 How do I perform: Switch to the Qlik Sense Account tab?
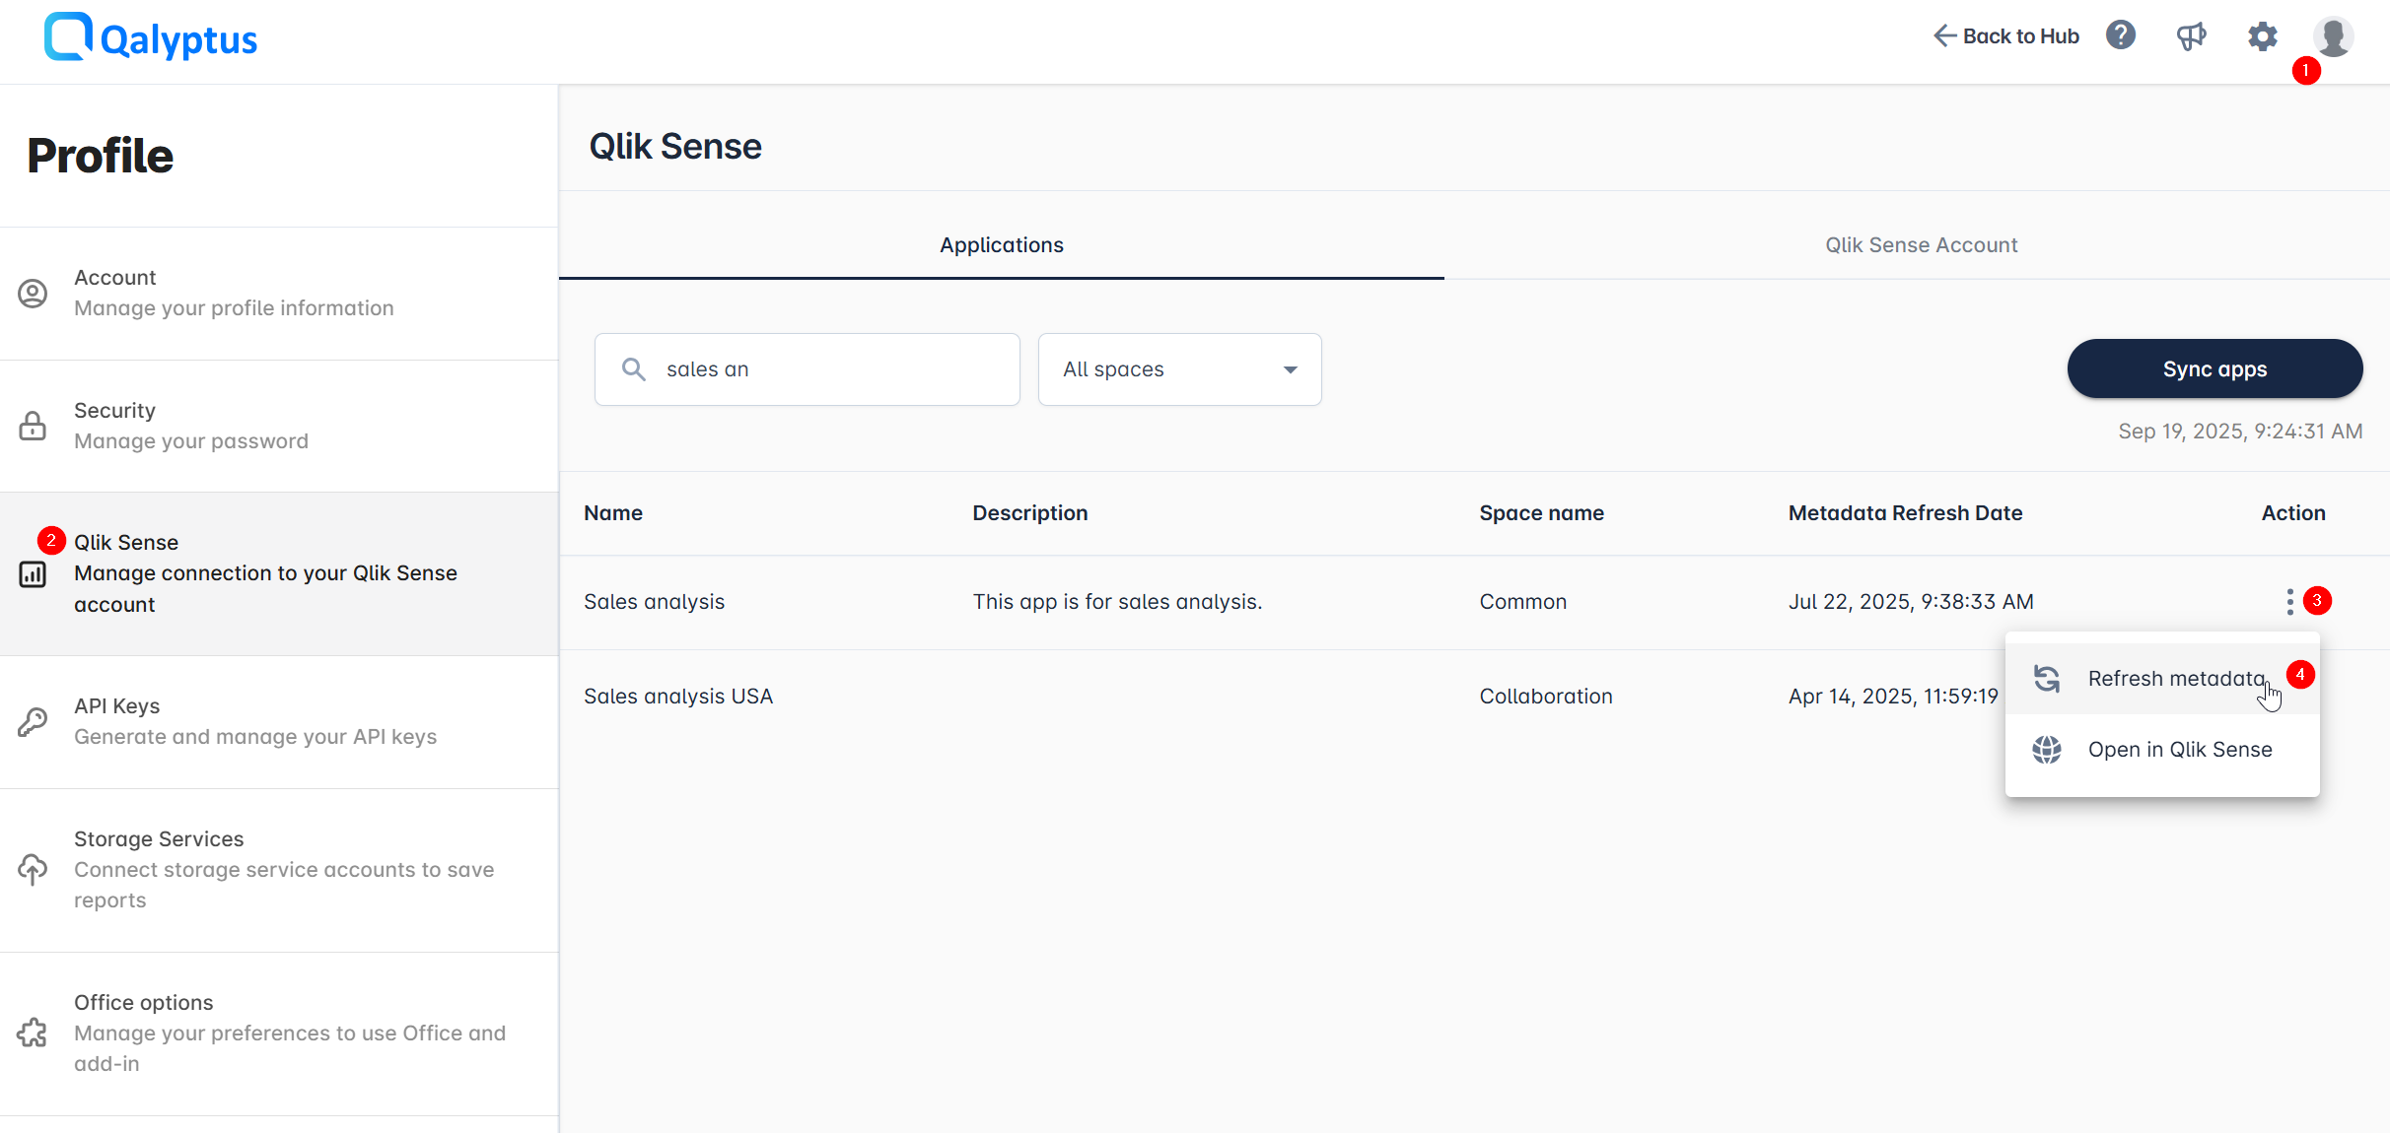(x=1921, y=244)
